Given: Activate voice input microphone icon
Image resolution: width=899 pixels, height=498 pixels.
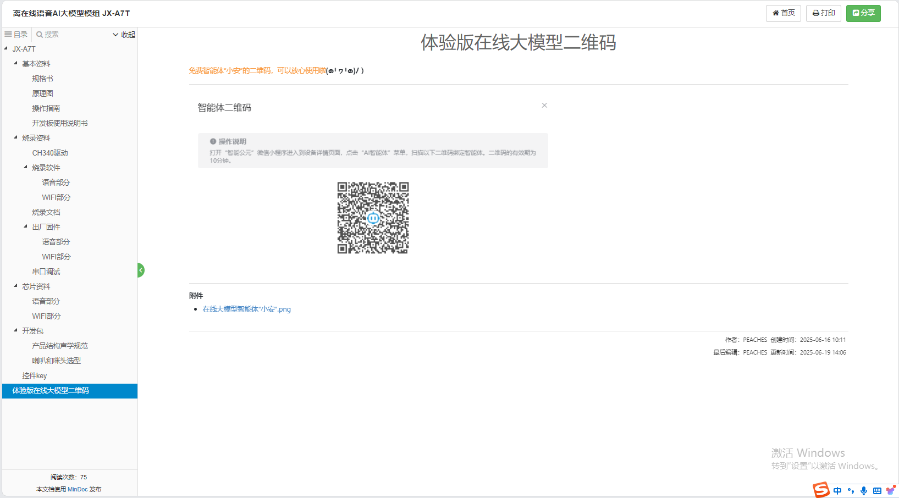Looking at the screenshot, I should (x=864, y=491).
